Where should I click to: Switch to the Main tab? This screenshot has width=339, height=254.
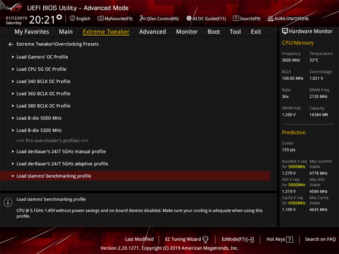point(66,32)
